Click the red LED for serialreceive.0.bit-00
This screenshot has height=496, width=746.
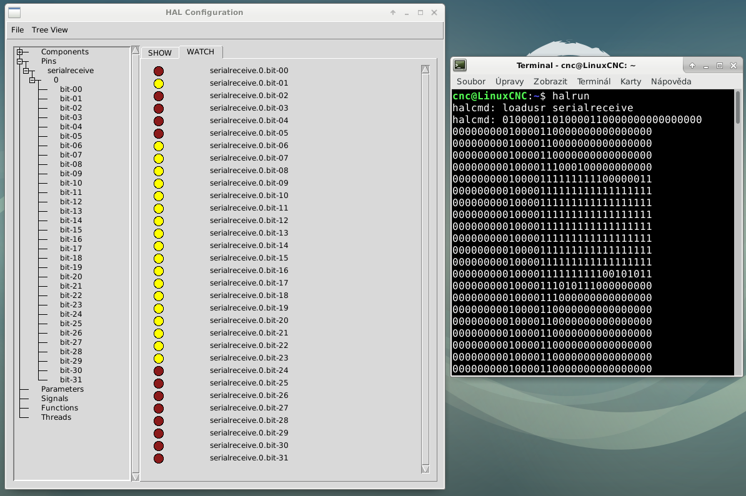tap(159, 71)
